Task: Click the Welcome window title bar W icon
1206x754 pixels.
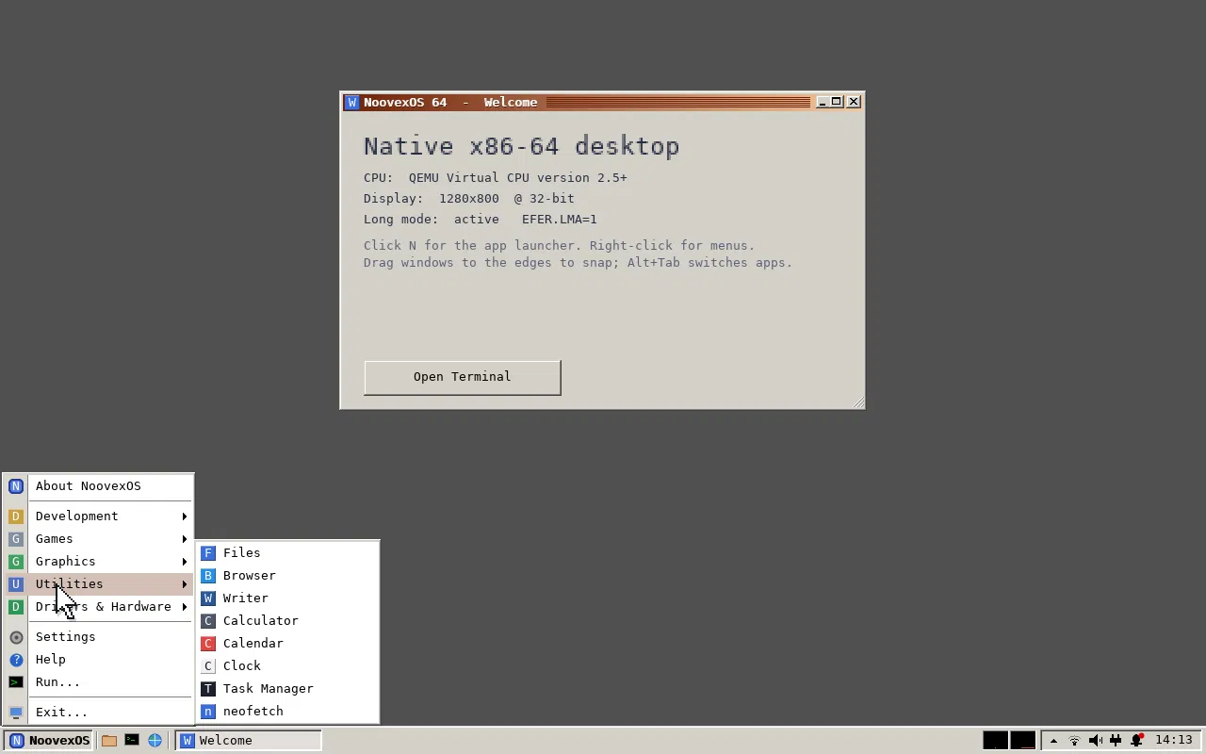Action: (351, 103)
